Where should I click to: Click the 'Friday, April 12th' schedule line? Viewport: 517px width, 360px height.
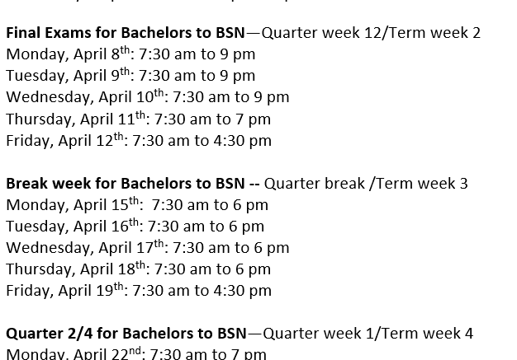click(x=139, y=141)
